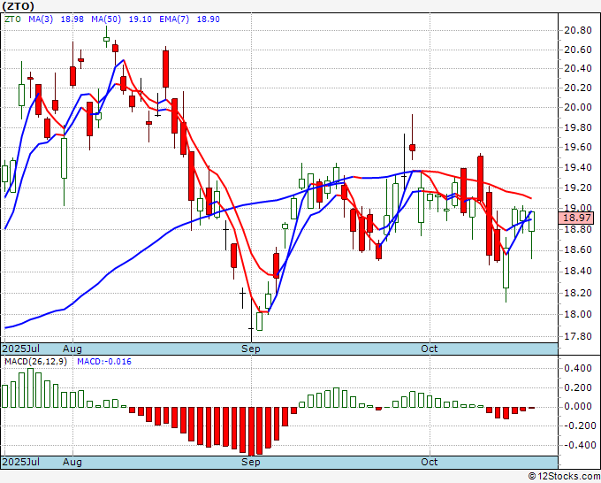Click the current price tag 18.97

point(577,218)
